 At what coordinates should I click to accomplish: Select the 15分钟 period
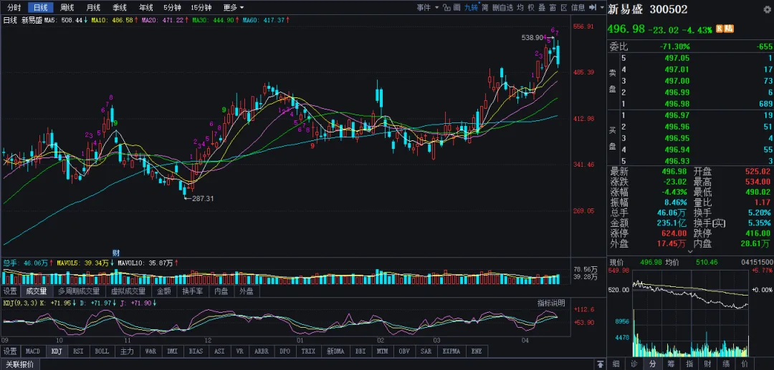pyautogui.click(x=201, y=7)
